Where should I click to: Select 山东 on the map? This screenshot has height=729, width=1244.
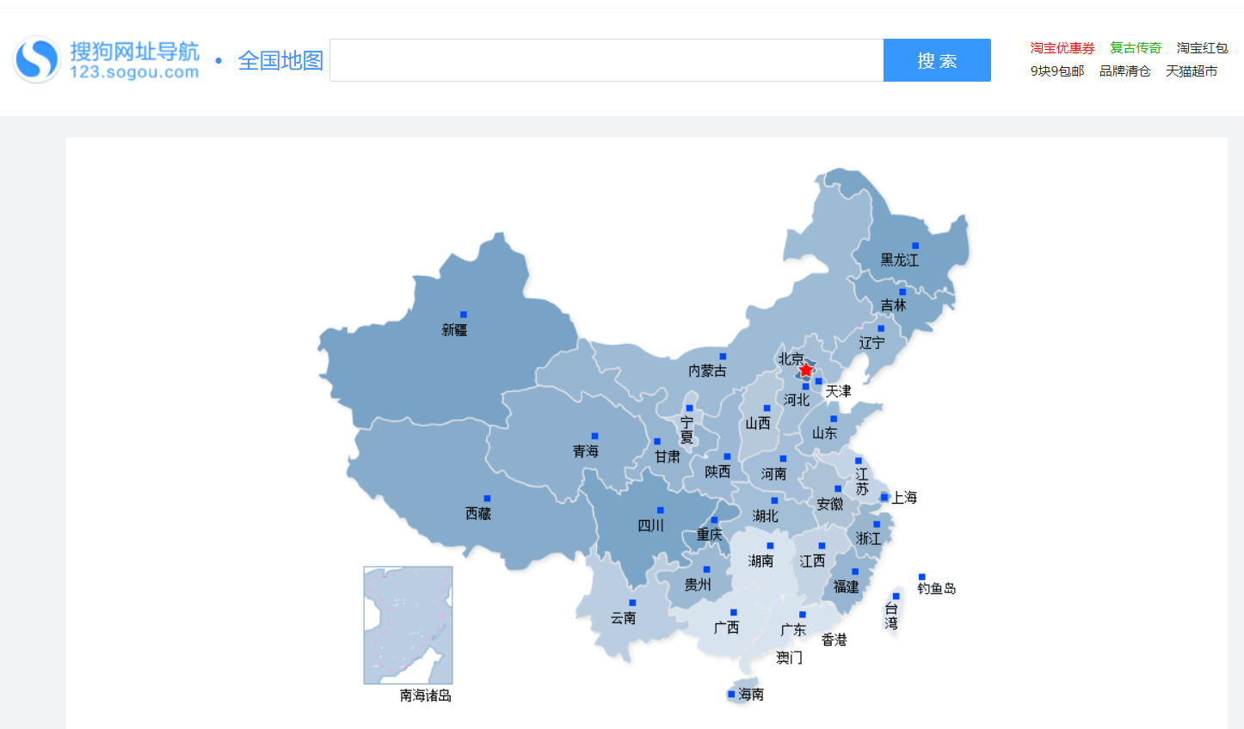[x=825, y=433]
